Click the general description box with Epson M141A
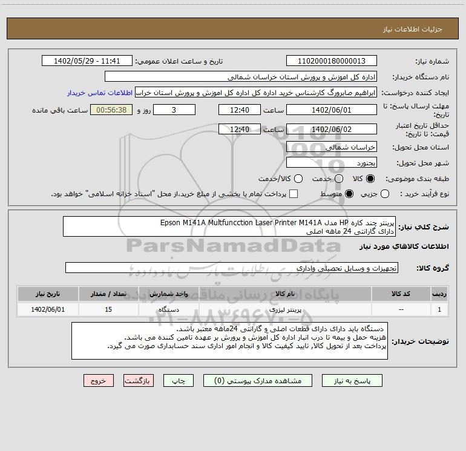The height and width of the screenshot is (451, 466). [x=229, y=226]
